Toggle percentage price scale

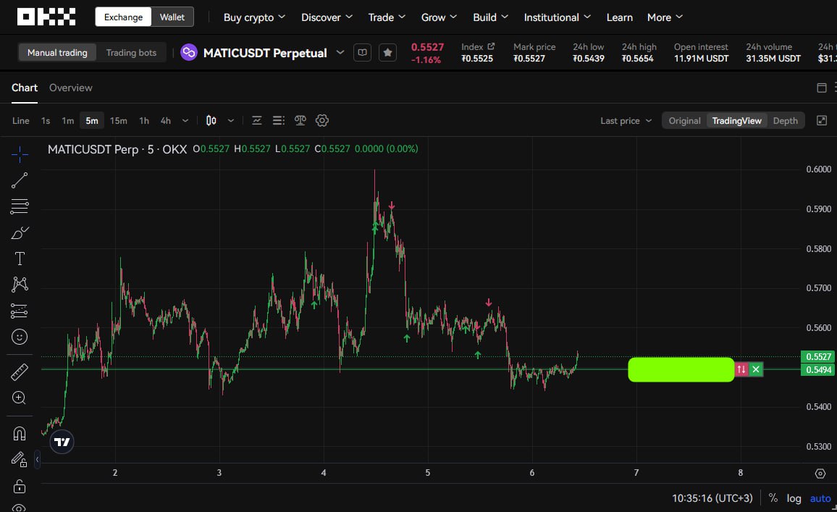773,498
